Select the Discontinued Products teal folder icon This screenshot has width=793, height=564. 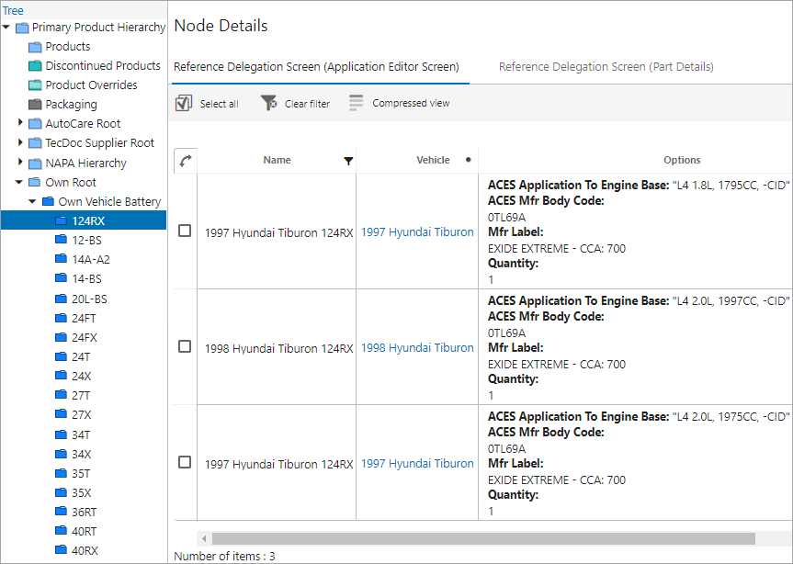tap(35, 66)
